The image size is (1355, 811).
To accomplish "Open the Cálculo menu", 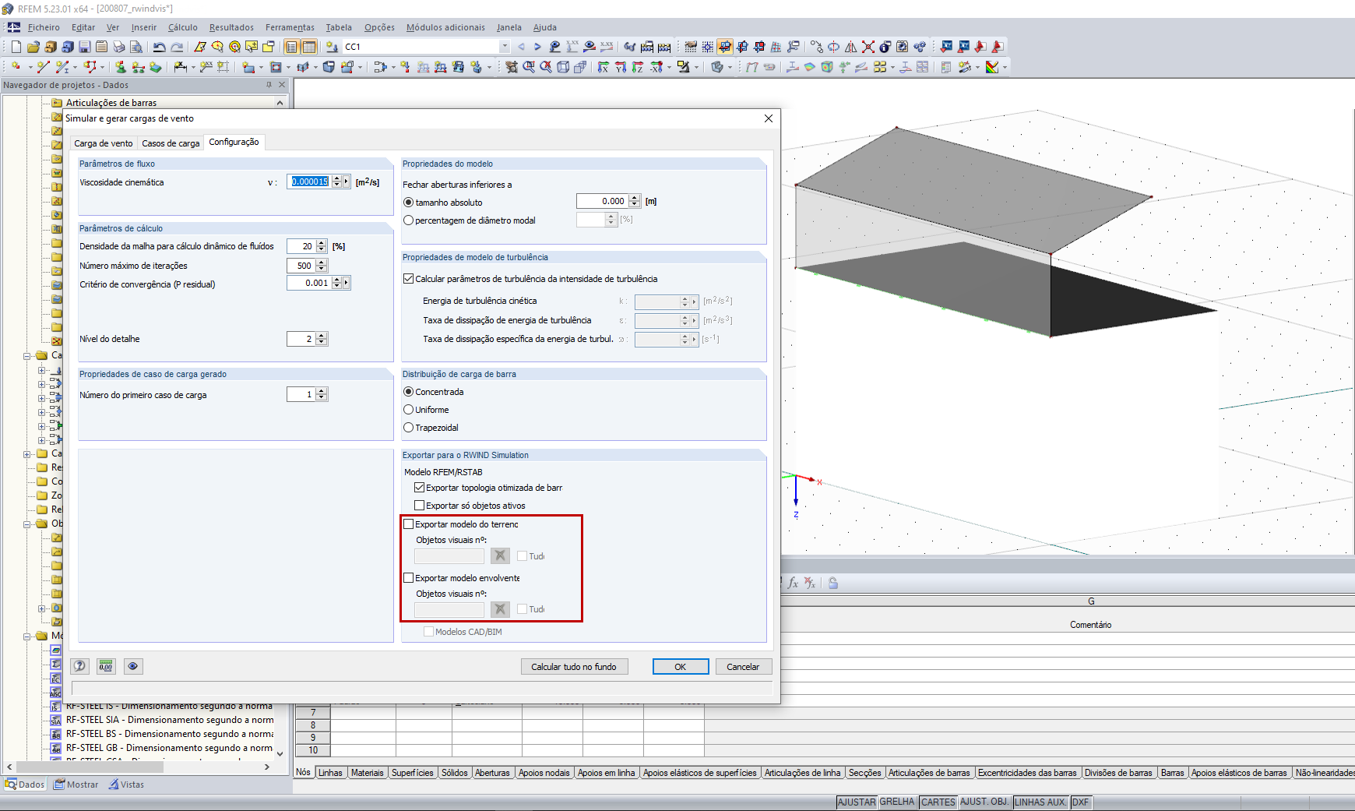I will (x=183, y=27).
